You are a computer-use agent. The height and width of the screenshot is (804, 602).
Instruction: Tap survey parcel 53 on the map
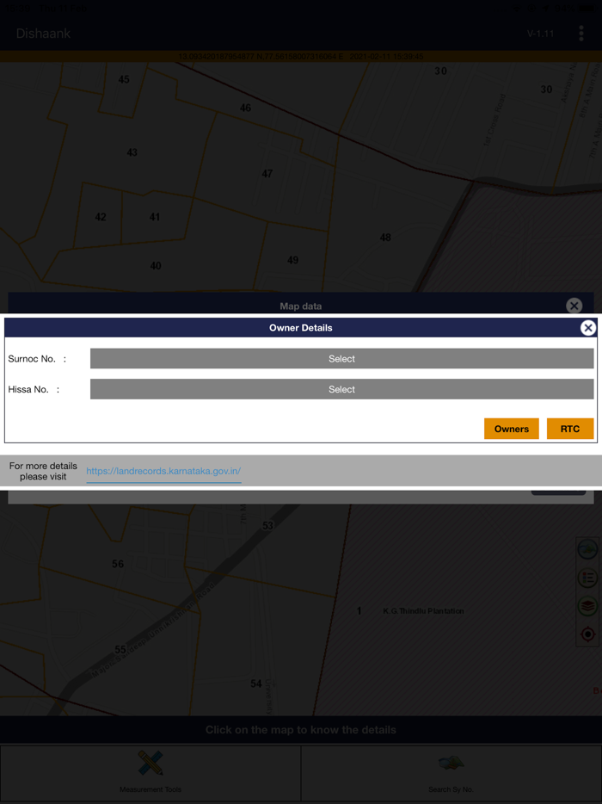(x=268, y=526)
